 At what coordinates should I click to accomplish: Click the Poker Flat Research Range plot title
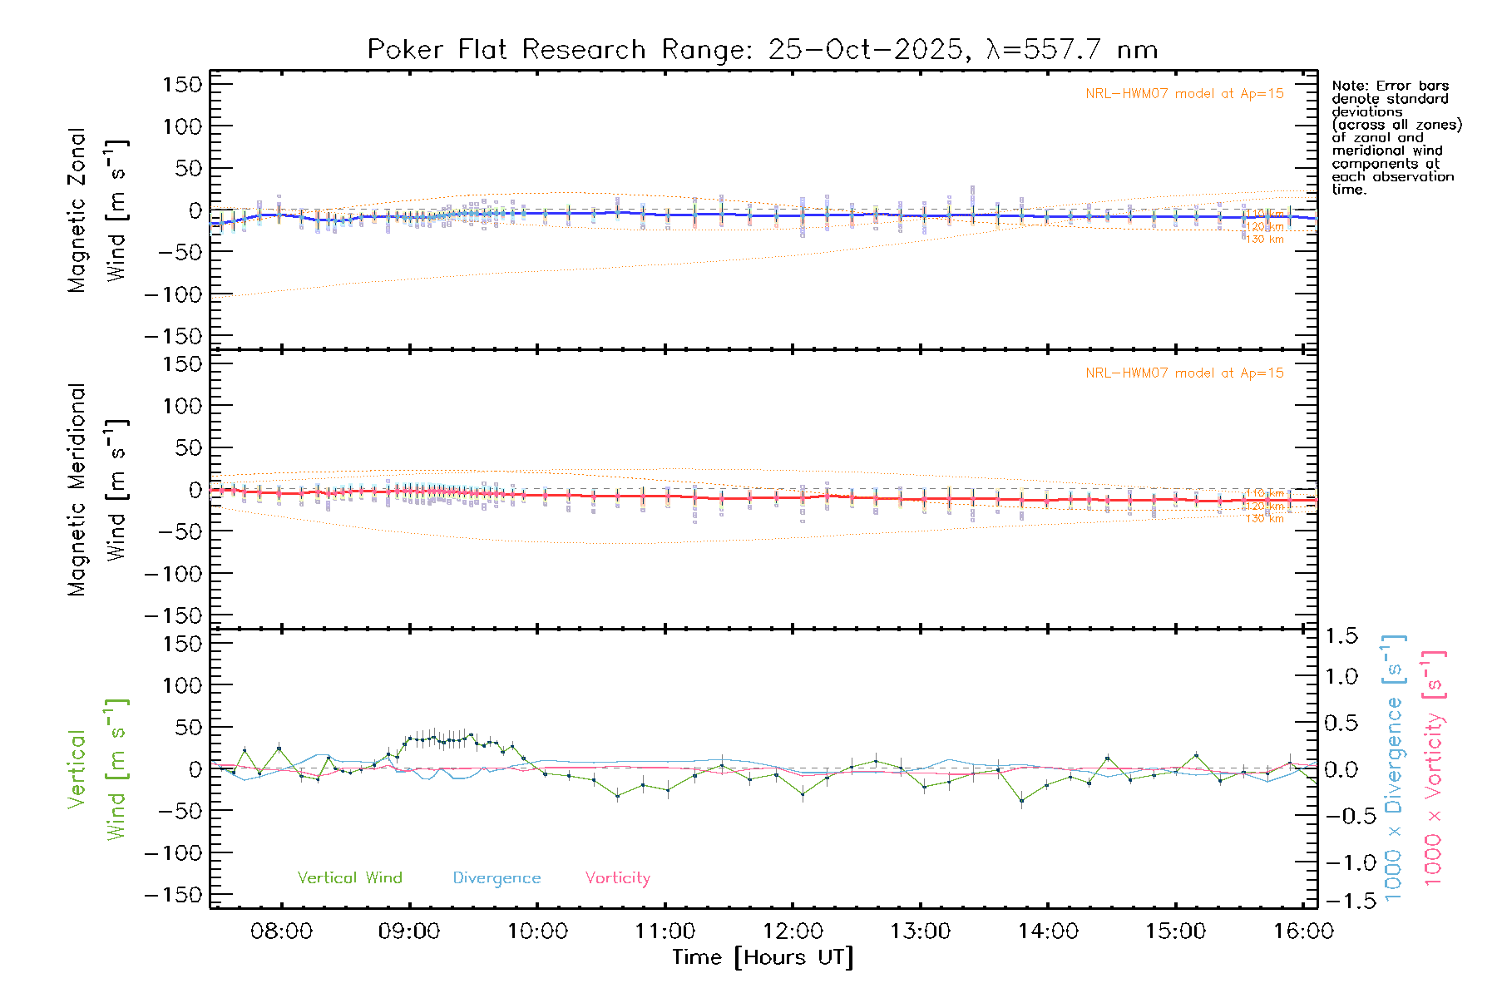tap(762, 50)
